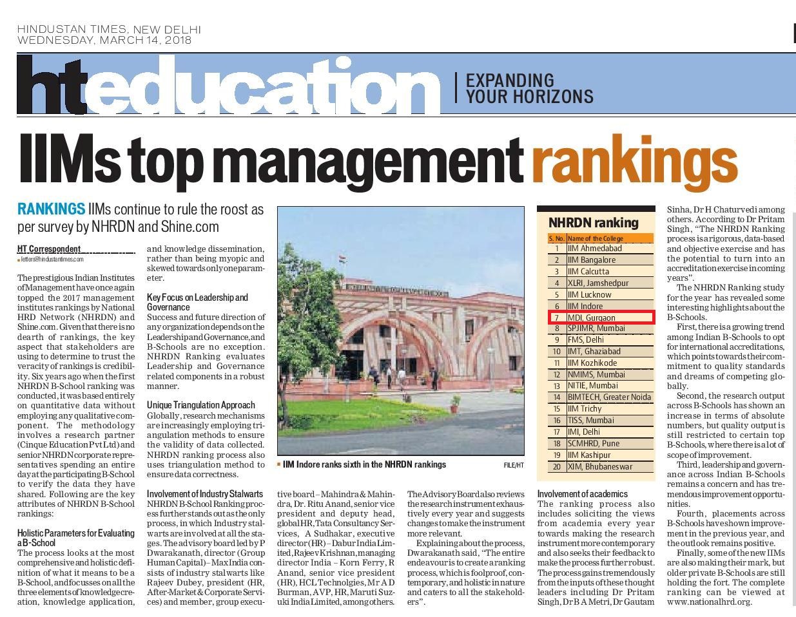This screenshot has width=796, height=617.
Task: Click 'Involvement of Industry Stalwarts' subheading
Action: coord(205,494)
